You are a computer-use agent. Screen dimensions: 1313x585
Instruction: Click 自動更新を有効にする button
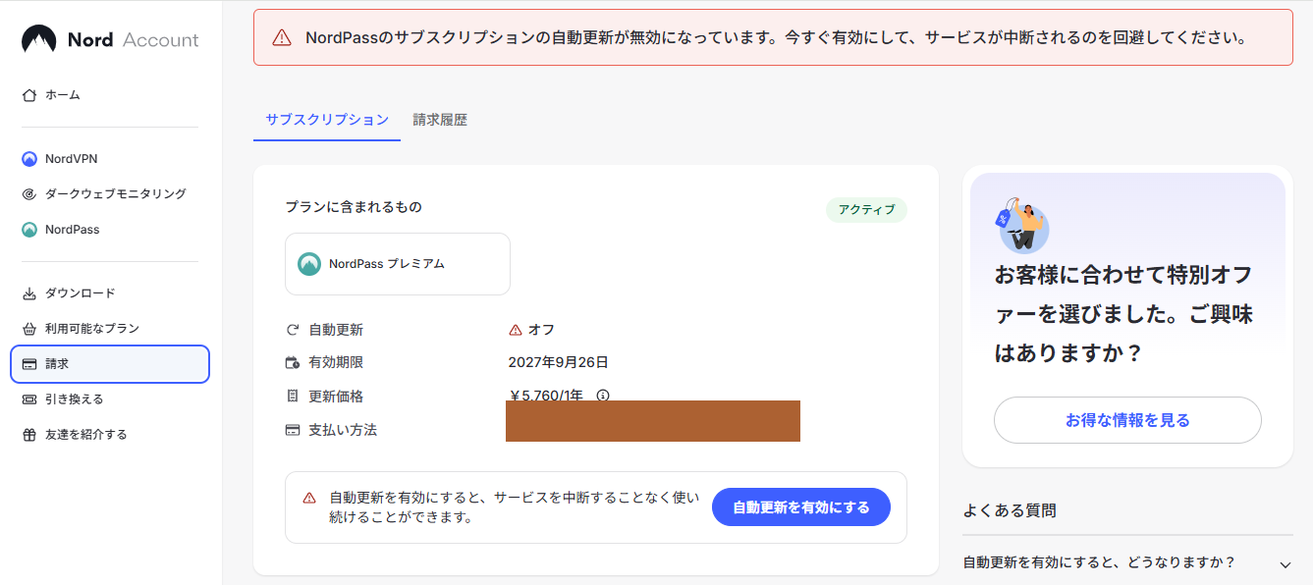pyautogui.click(x=801, y=507)
